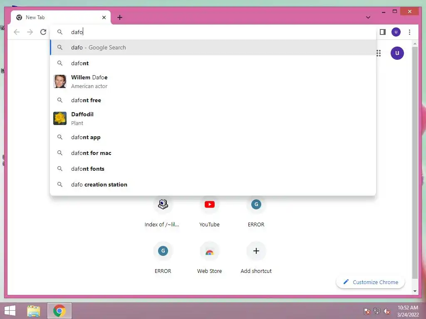
Task: Open the network tray icon
Action: point(376,311)
